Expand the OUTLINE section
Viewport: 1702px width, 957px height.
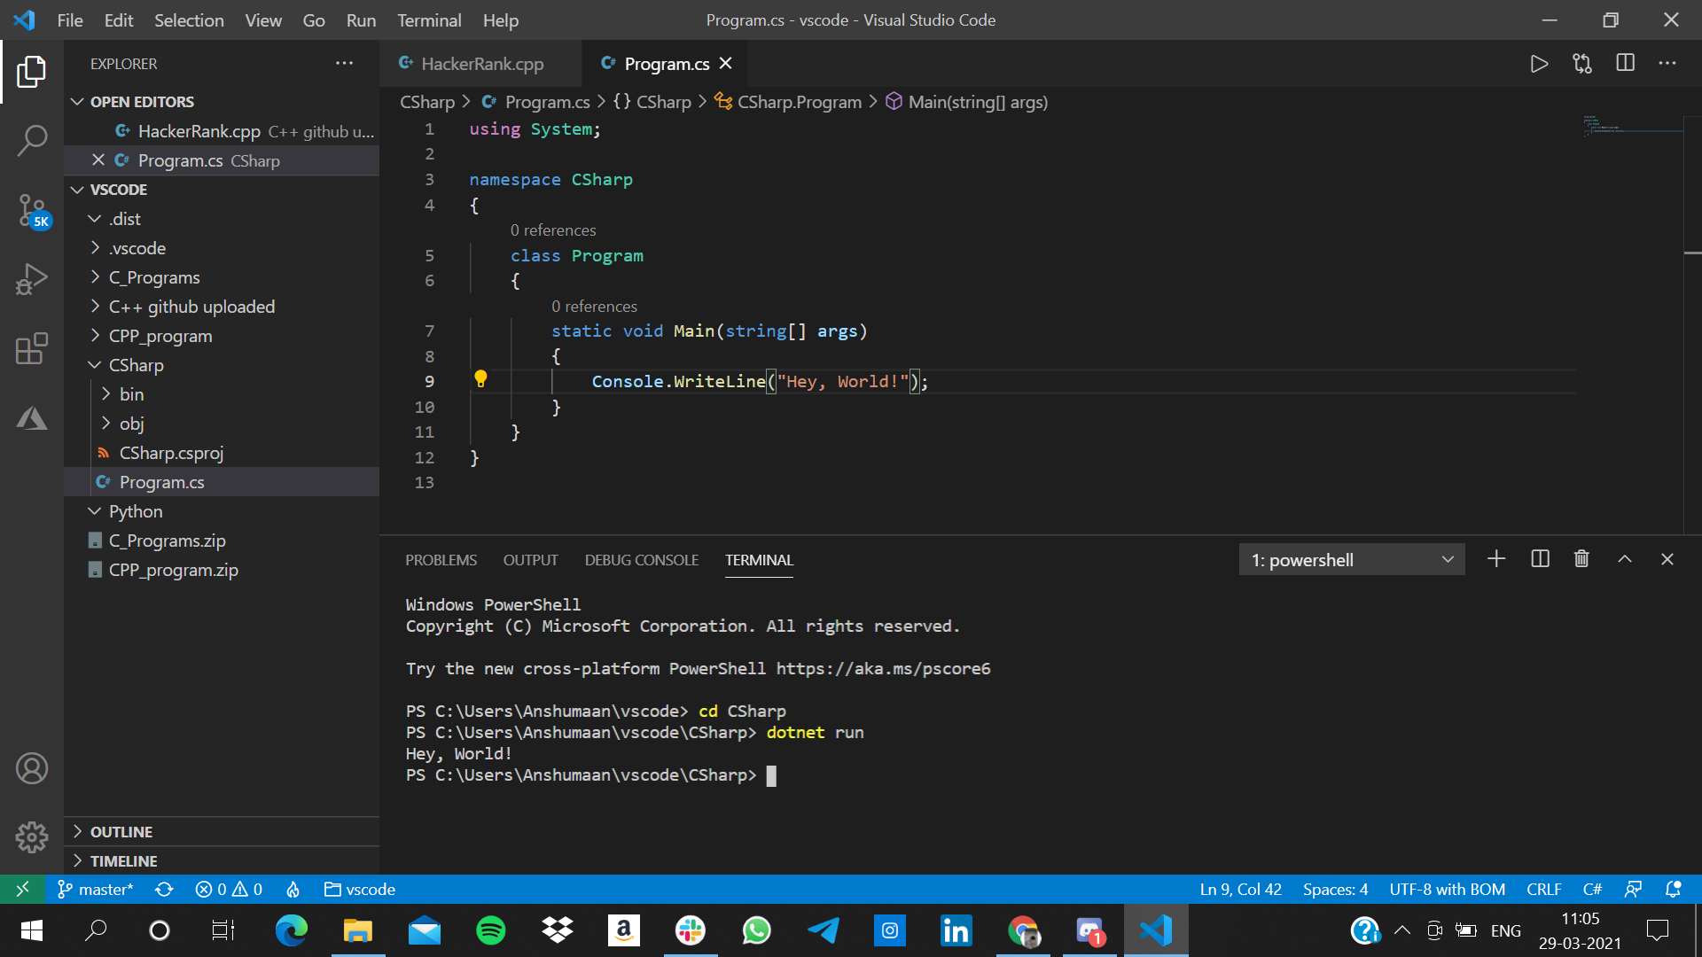(x=121, y=831)
